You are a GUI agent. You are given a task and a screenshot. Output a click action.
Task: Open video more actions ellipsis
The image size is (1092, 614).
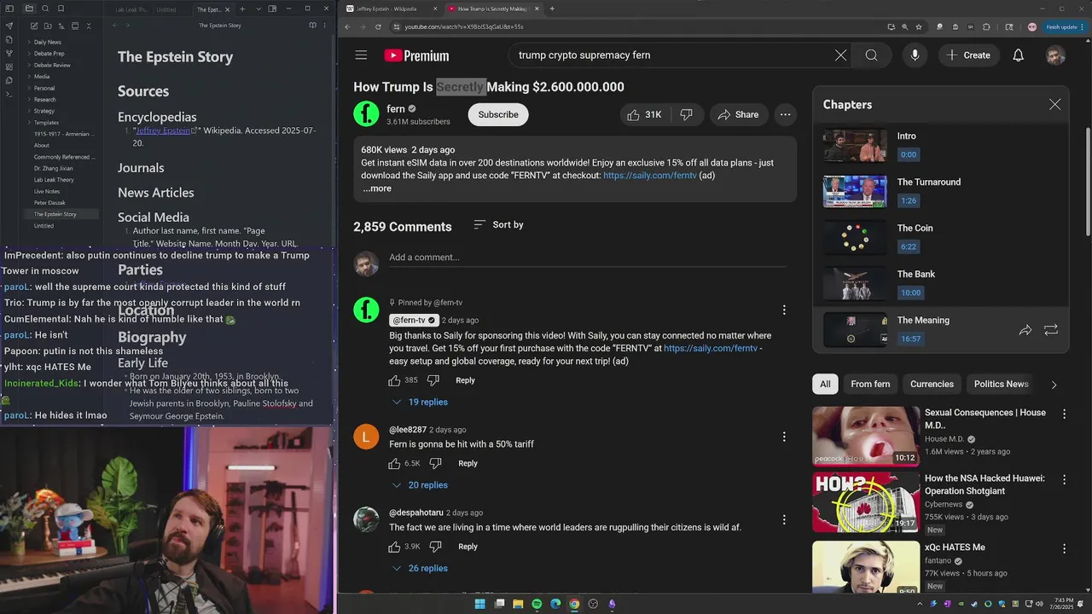[x=785, y=114]
